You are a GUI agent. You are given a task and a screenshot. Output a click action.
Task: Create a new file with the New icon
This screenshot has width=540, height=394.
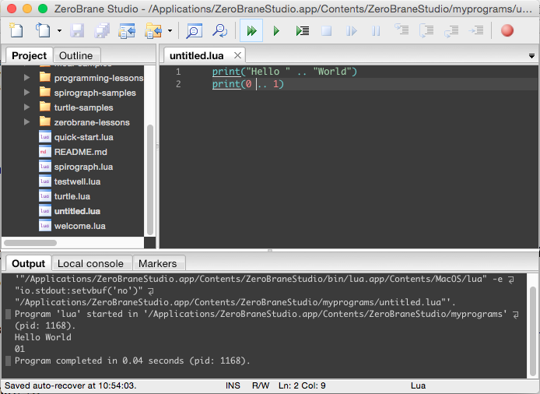click(x=16, y=30)
